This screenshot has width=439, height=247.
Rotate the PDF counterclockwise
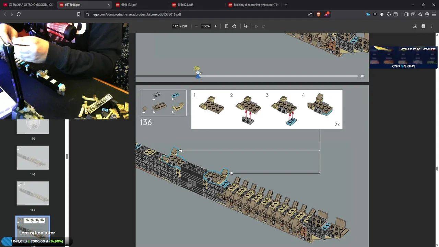(234, 26)
